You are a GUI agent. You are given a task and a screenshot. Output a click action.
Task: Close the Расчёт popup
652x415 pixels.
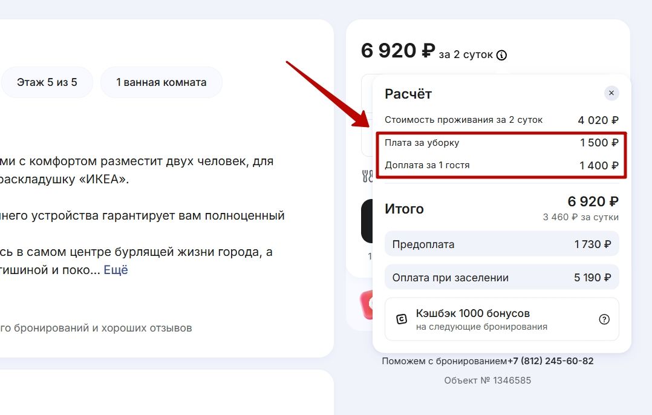point(611,93)
